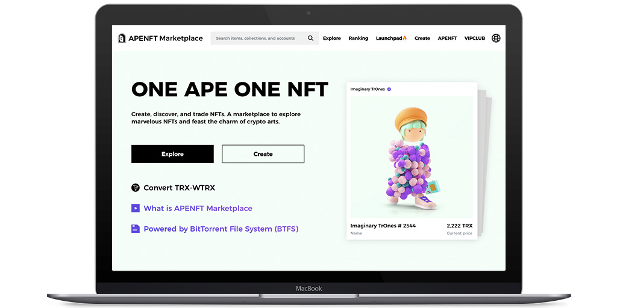Viewport: 617px width, 308px height.
Task: Open the APENFT navigation item
Action: (447, 38)
